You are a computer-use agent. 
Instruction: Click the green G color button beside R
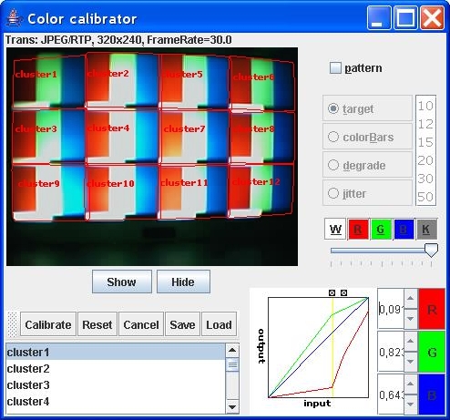pos(381,229)
